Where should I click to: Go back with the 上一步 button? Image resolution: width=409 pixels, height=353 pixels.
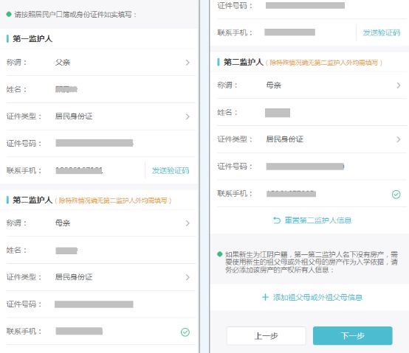point(267,336)
